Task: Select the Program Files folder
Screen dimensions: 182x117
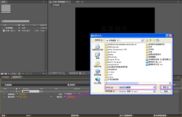Action: point(113,59)
